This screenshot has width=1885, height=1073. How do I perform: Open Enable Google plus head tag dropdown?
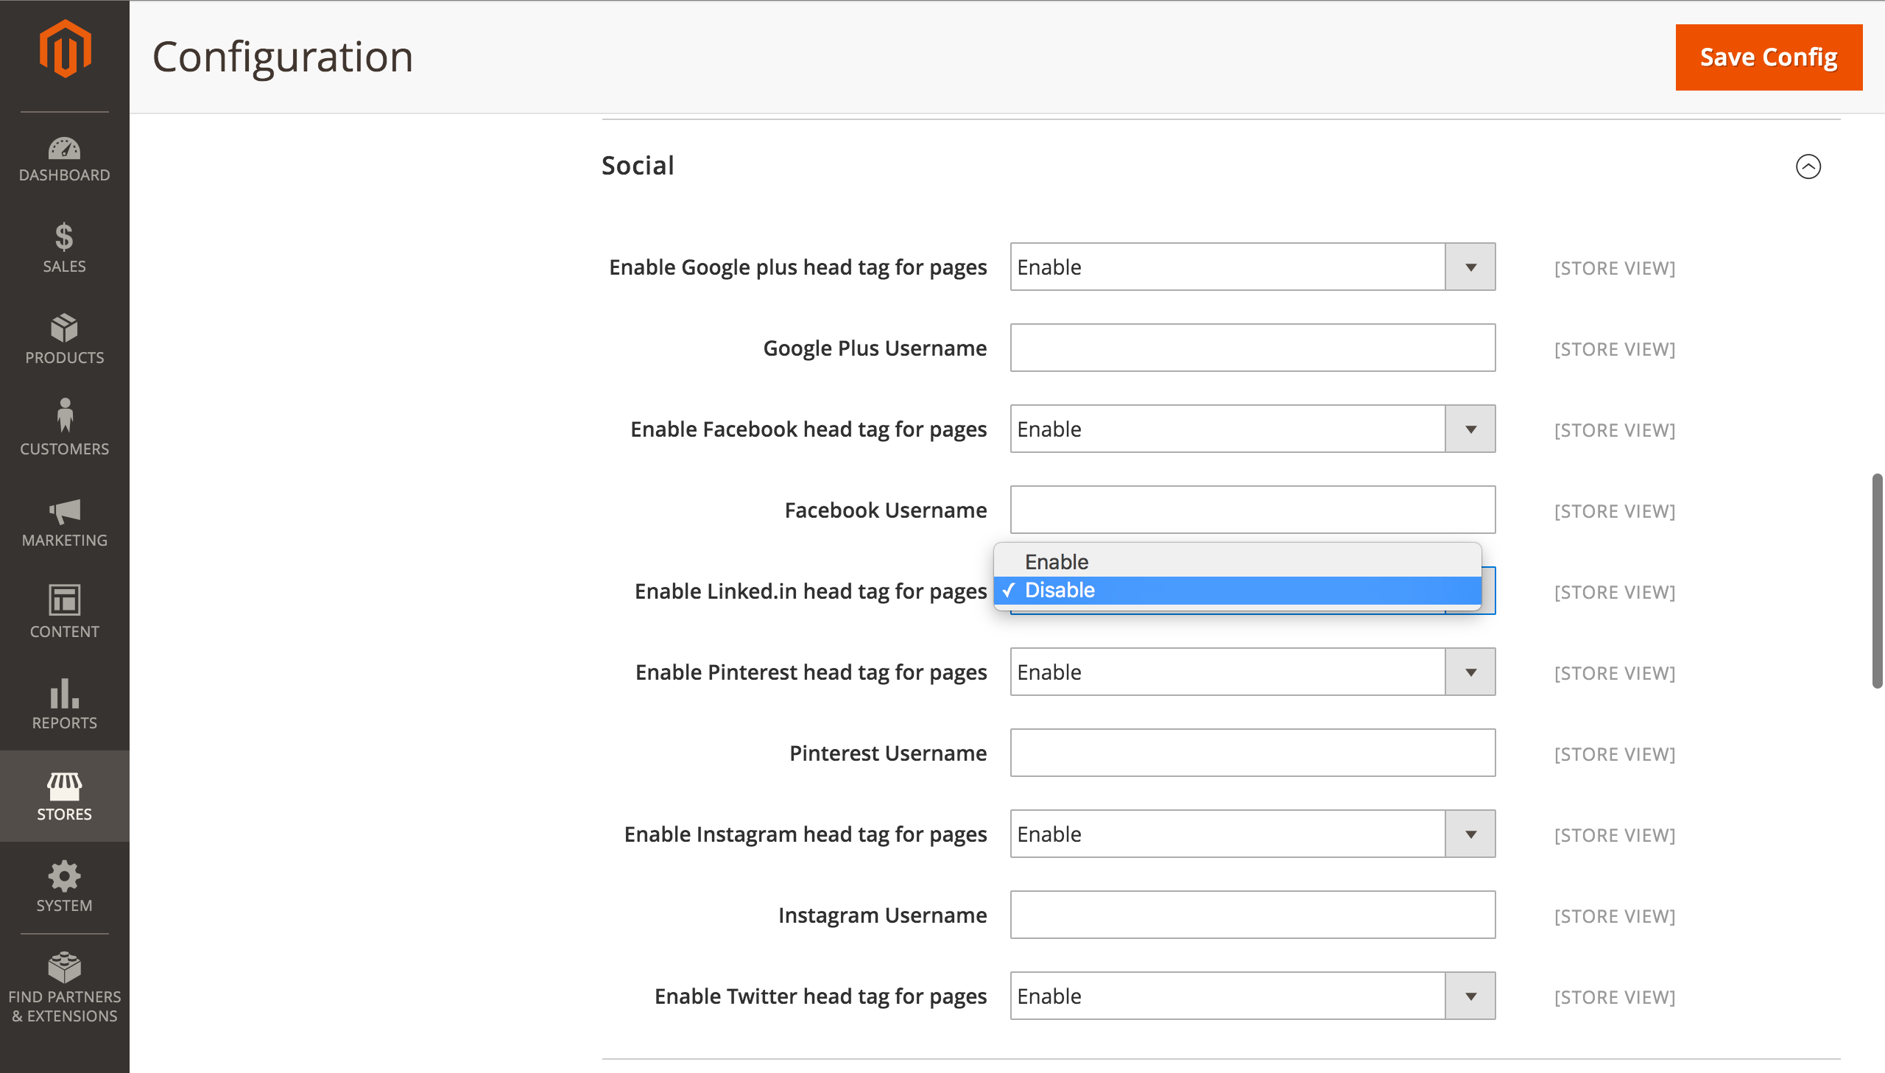click(x=1252, y=267)
